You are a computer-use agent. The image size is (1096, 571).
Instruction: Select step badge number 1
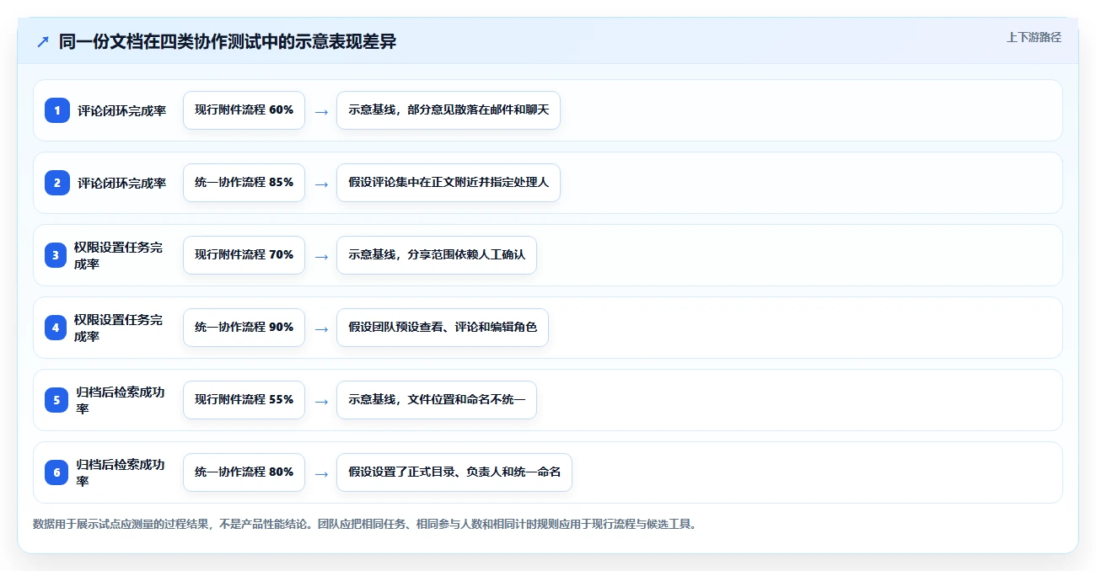pyautogui.click(x=57, y=110)
